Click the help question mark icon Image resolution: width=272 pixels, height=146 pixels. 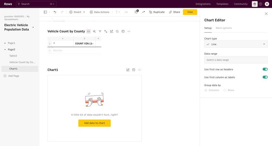pyautogui.click(x=261, y=4)
